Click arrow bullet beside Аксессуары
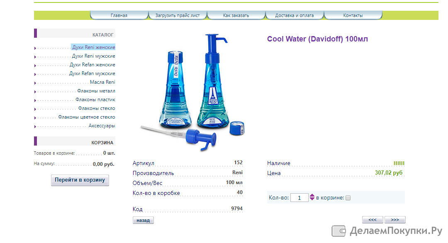448x243 pixels. click(x=35, y=126)
